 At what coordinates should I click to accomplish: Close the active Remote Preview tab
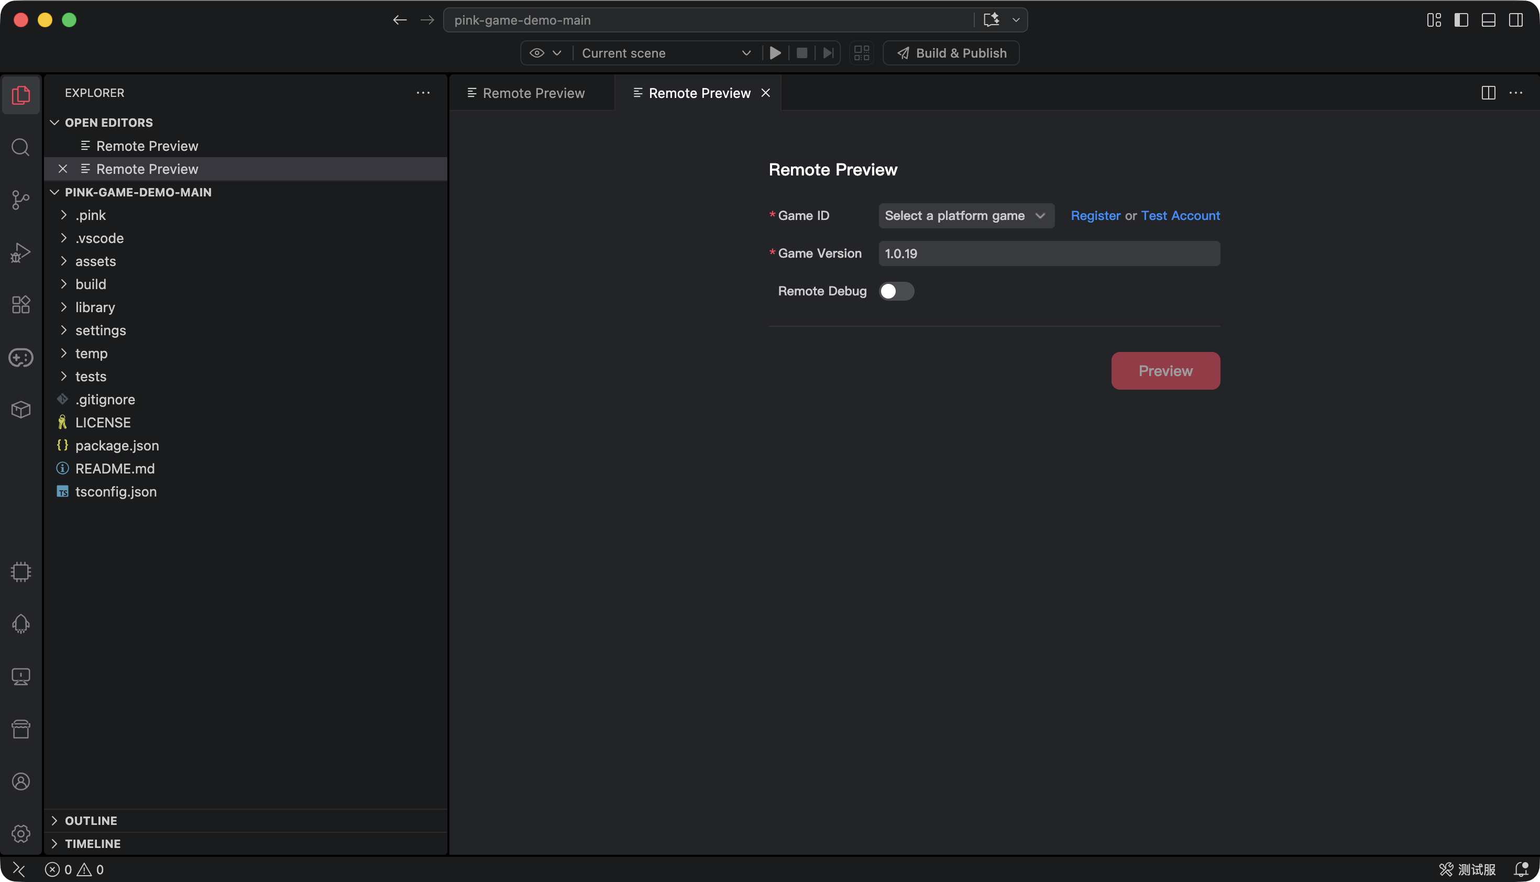coord(766,93)
